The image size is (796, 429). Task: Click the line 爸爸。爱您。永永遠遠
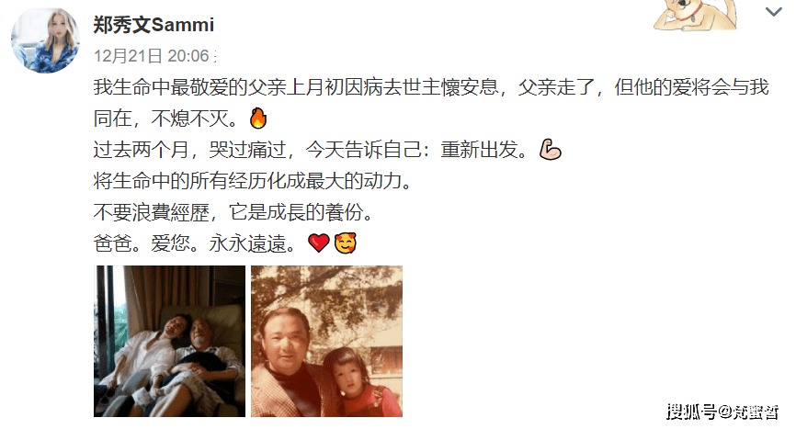tap(195, 243)
